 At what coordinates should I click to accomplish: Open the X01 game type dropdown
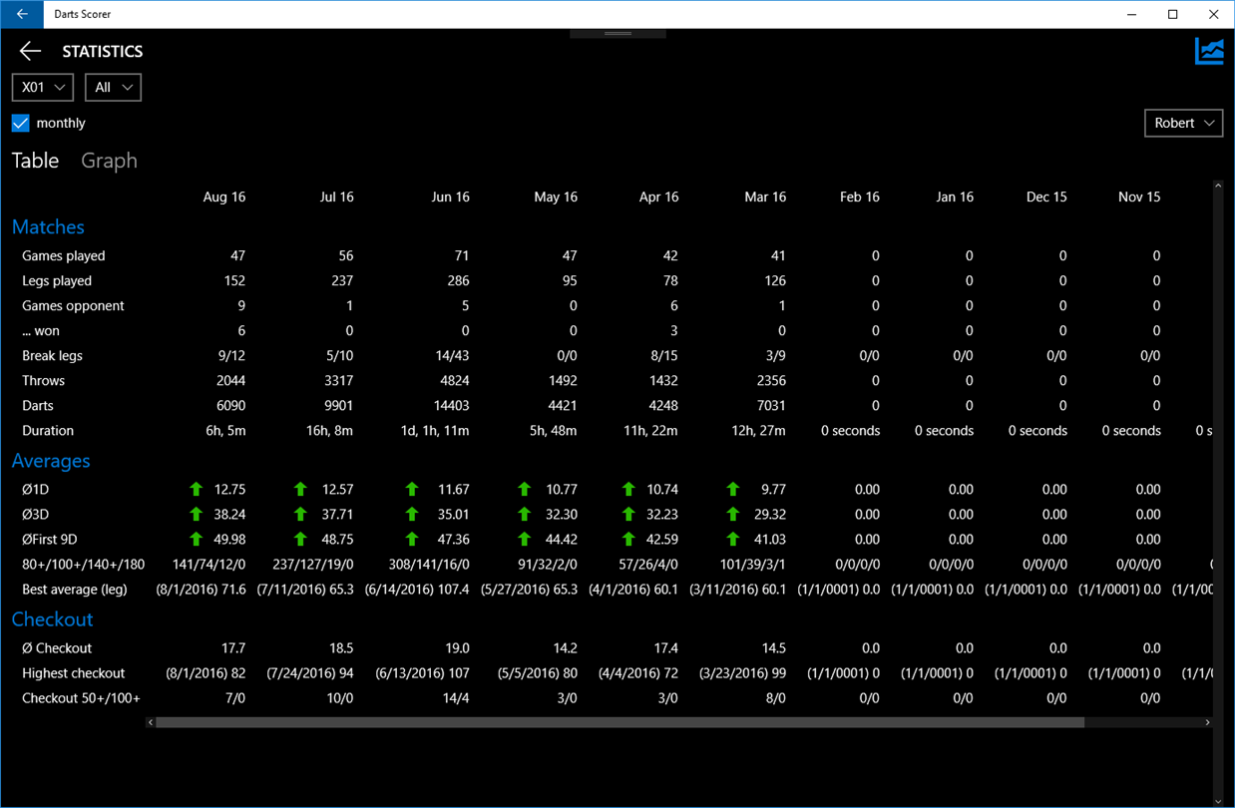pos(43,88)
